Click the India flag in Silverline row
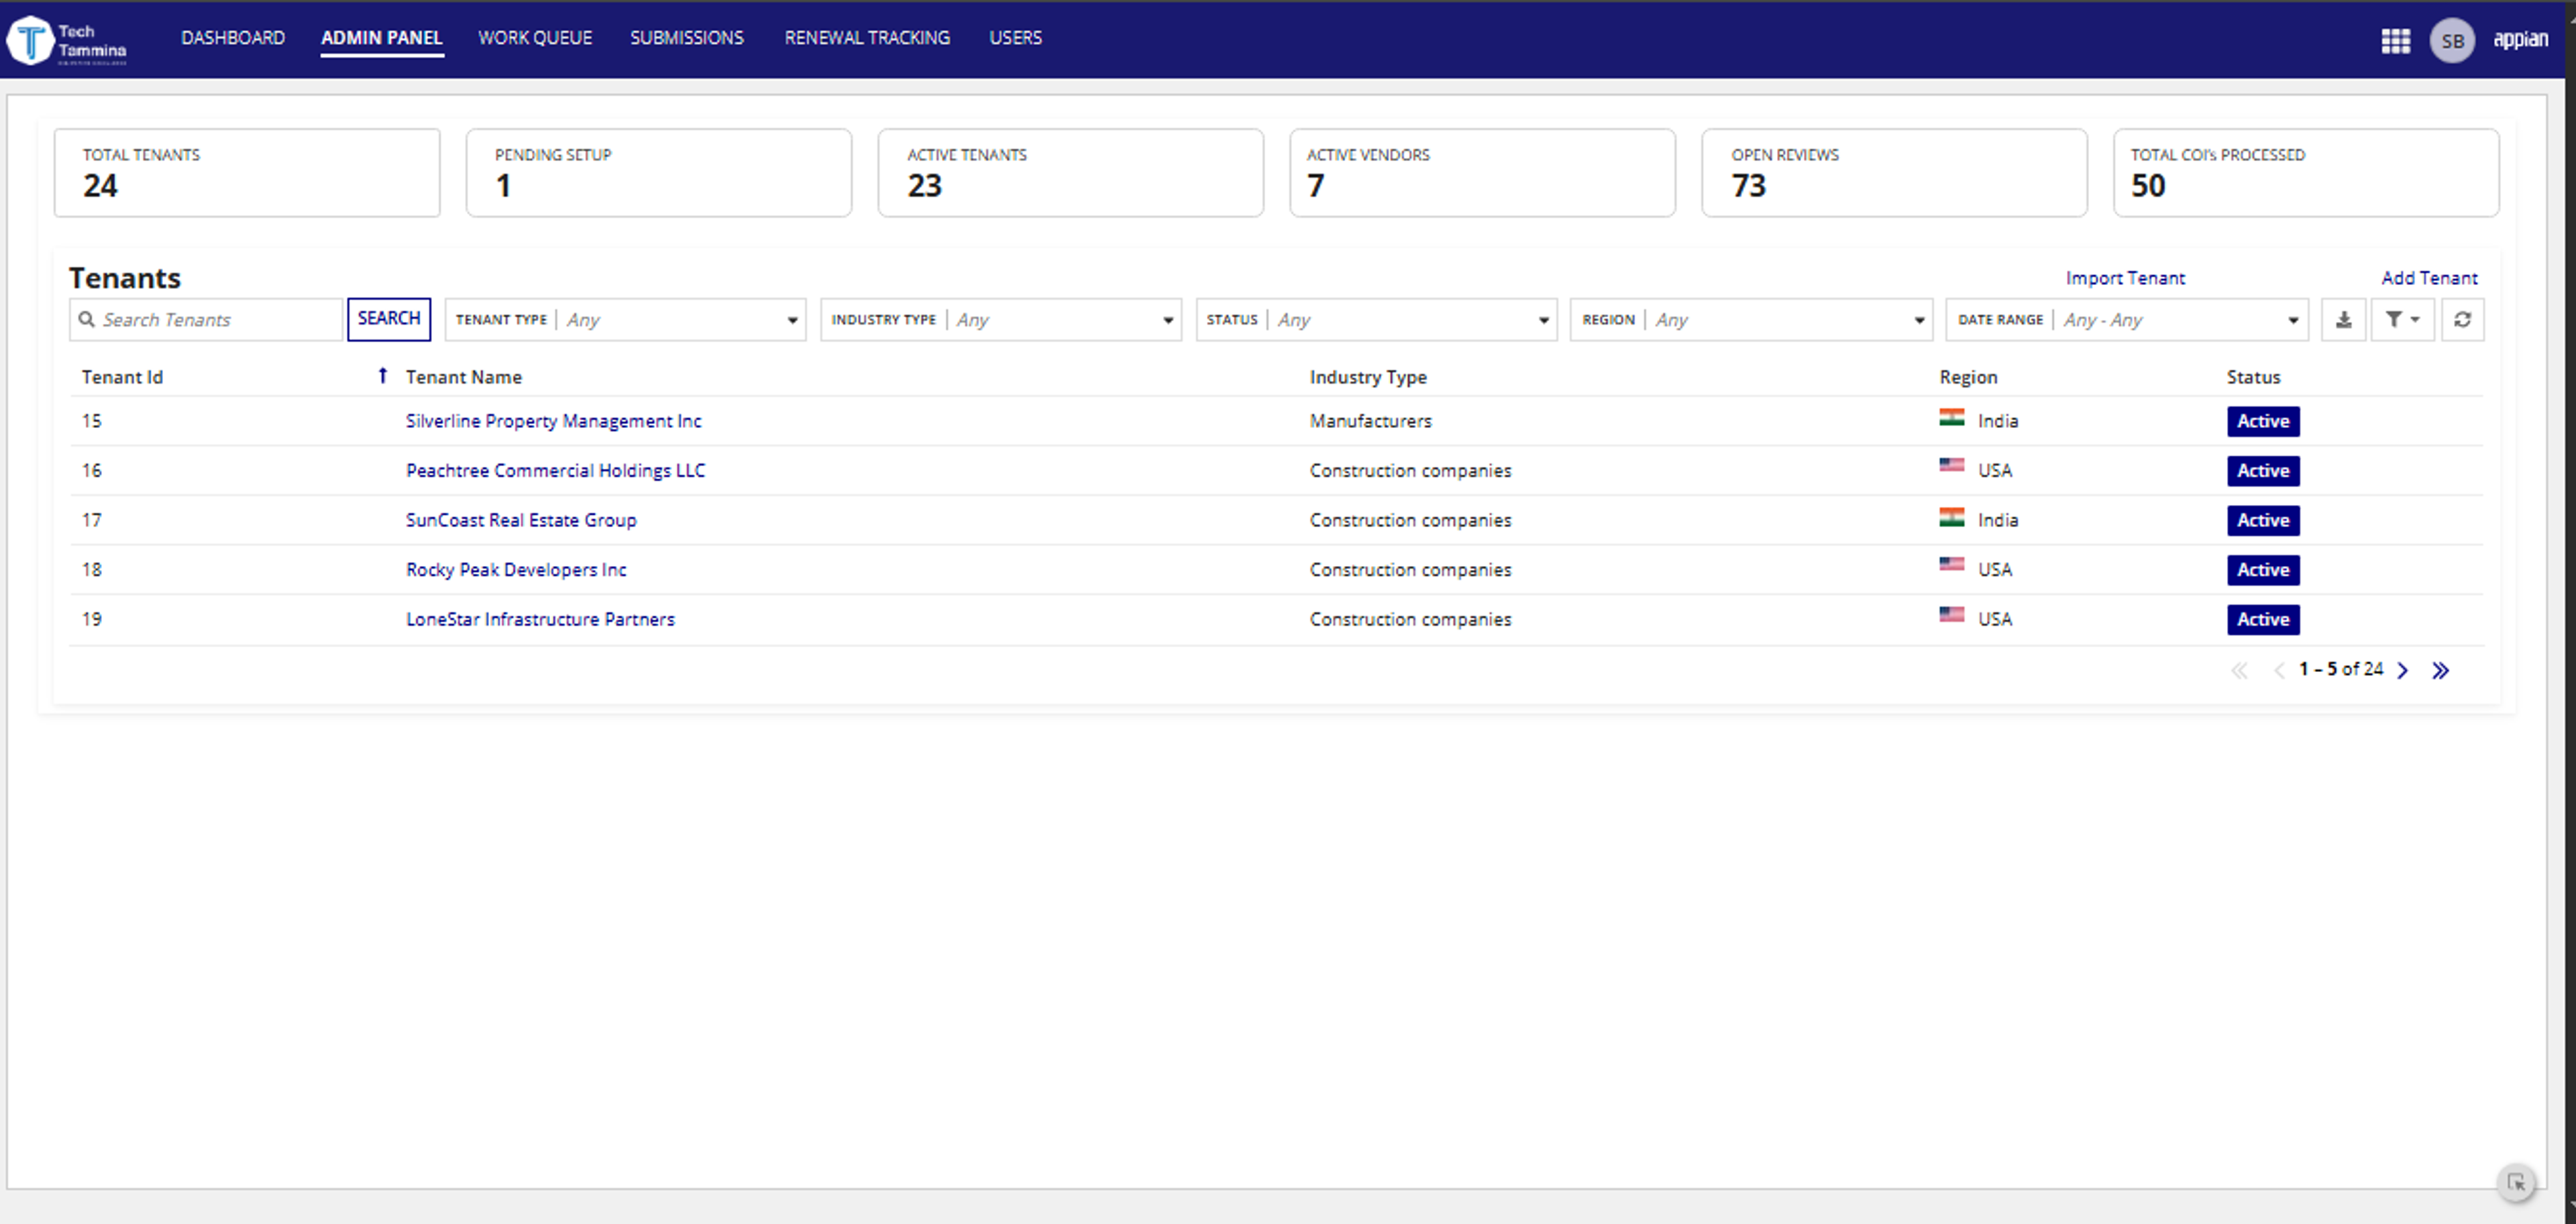The width and height of the screenshot is (2576, 1224). click(1951, 418)
